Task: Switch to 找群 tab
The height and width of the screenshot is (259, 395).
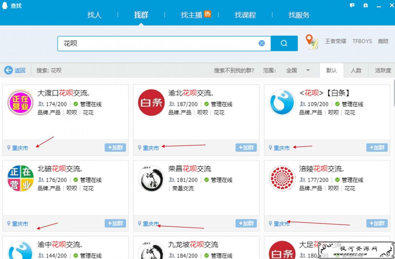Action: (141, 15)
